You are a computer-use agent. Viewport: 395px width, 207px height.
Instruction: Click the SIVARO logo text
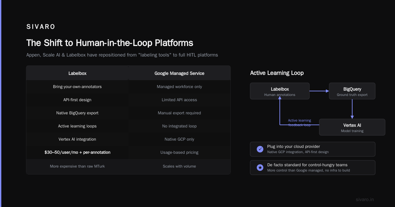point(41,27)
